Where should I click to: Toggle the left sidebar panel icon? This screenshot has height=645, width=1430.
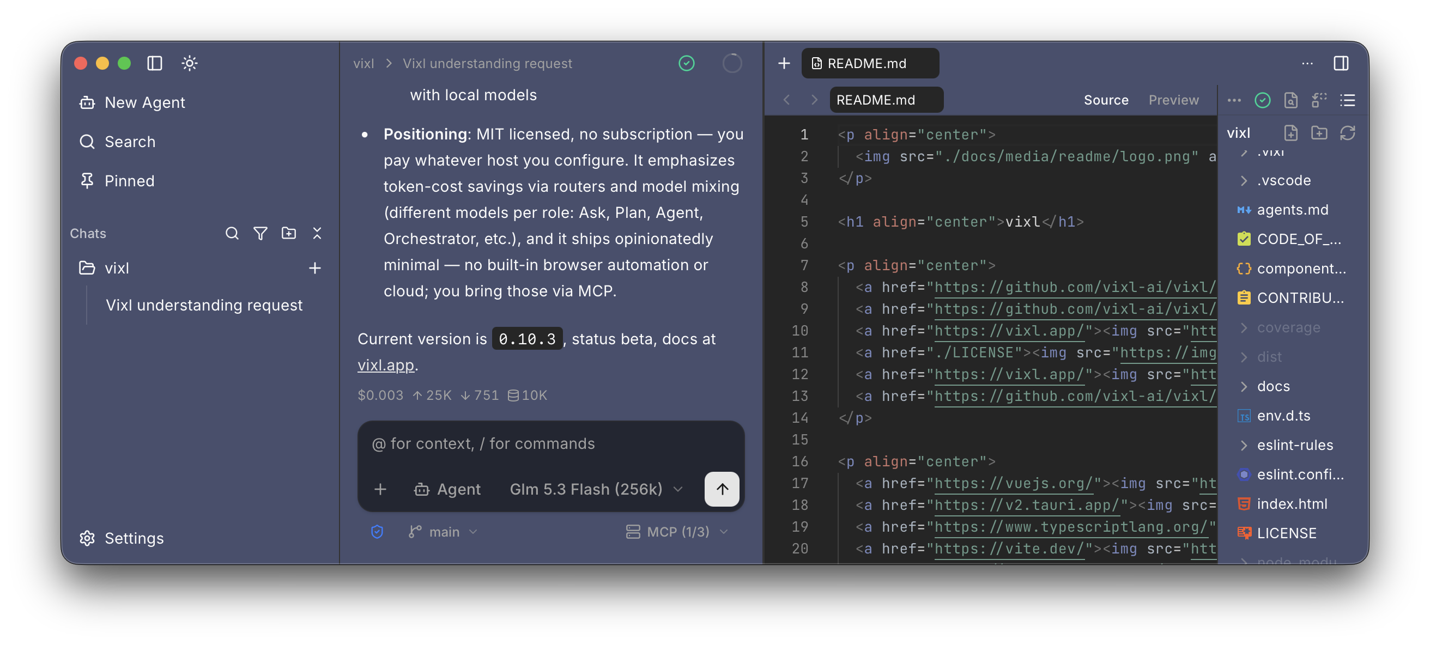coord(155,63)
